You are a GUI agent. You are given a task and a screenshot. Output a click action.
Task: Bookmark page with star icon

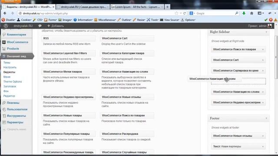click(176, 13)
